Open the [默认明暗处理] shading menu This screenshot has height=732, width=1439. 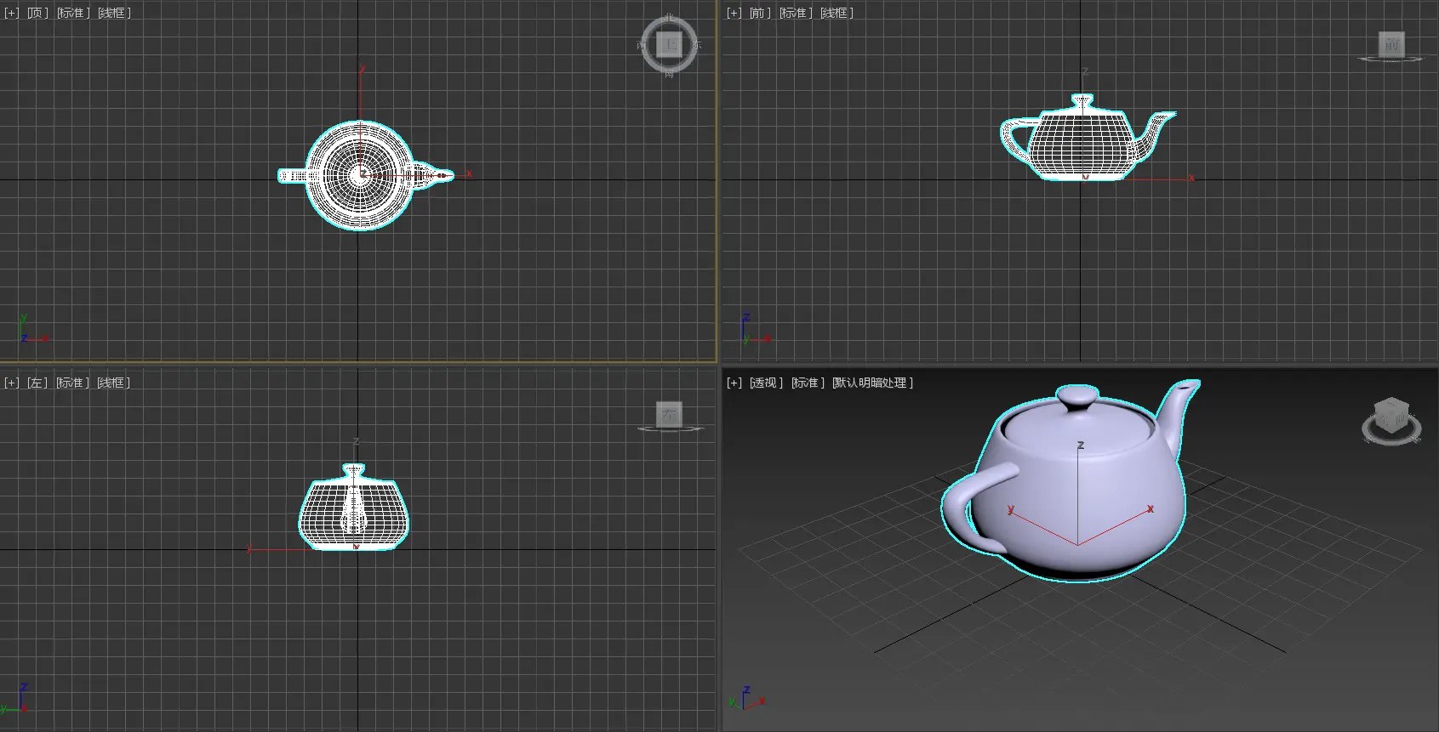click(872, 383)
